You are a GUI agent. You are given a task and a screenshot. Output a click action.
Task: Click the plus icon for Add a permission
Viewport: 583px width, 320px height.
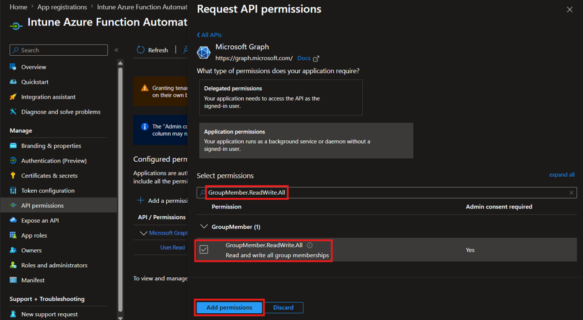coord(141,200)
